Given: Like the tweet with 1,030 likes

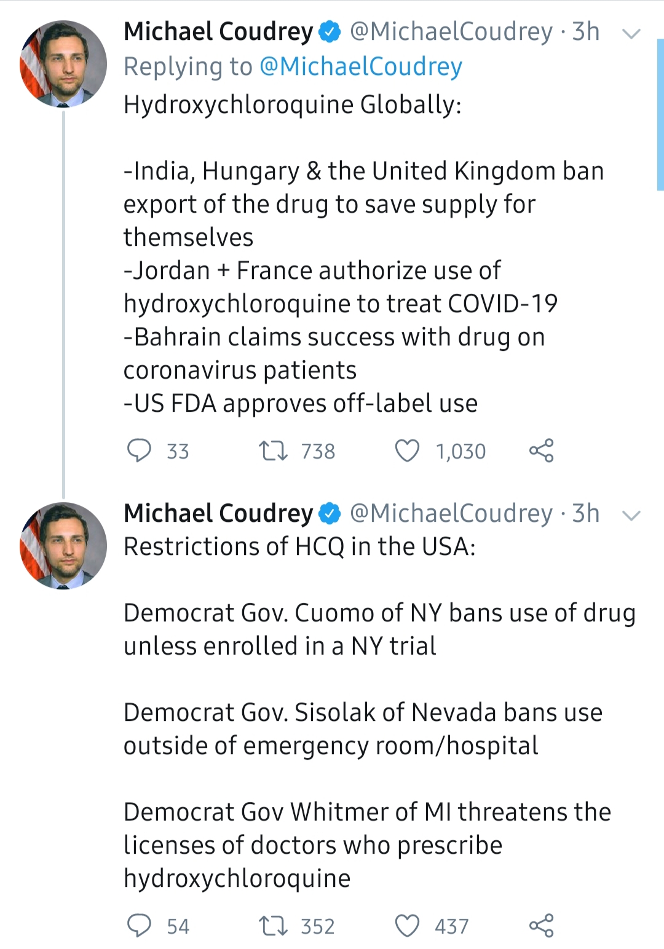Looking at the screenshot, I should coord(407,451).
